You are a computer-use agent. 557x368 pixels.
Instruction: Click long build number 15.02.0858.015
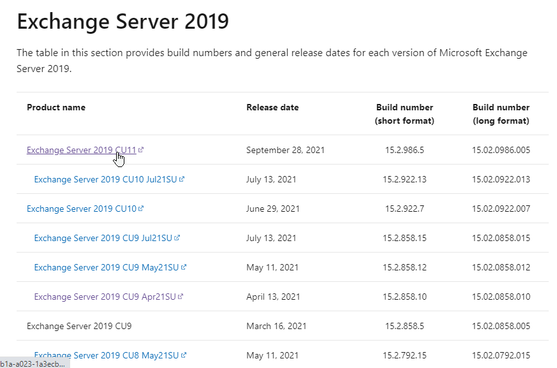tap(501, 238)
